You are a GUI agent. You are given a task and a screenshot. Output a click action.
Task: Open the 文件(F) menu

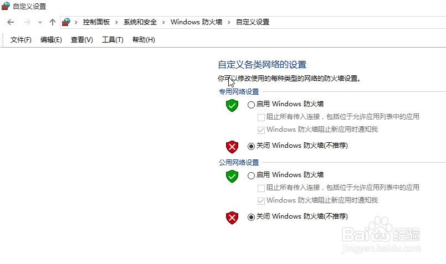coord(20,40)
